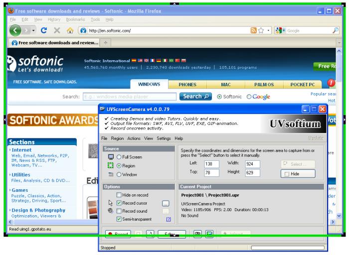Screen dimensions: 349x255
Task: Click the document icon button beside Record
Action: point(150,234)
